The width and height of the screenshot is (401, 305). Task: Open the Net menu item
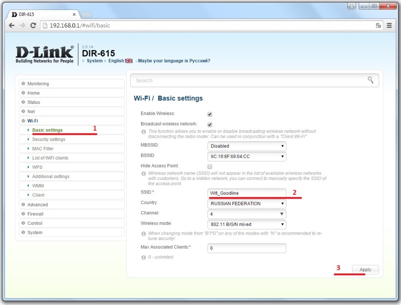click(x=72, y=111)
